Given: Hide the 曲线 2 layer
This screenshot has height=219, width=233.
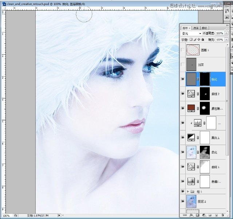Looking at the screenshot, I should pos(183,94).
